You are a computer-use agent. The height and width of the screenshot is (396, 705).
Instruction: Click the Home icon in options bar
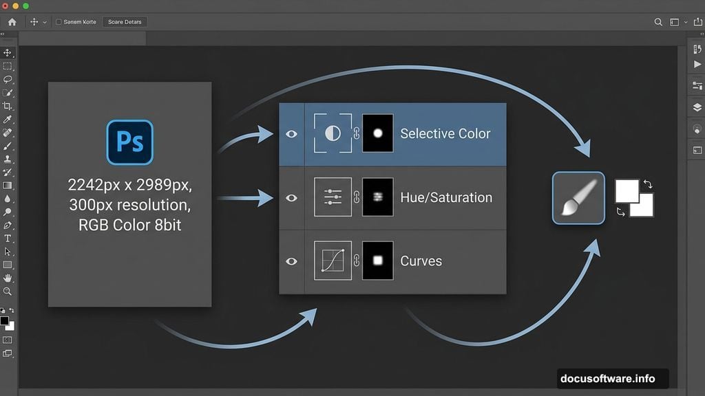coord(12,22)
